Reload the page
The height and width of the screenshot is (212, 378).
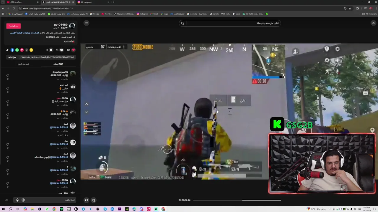point(14,8)
